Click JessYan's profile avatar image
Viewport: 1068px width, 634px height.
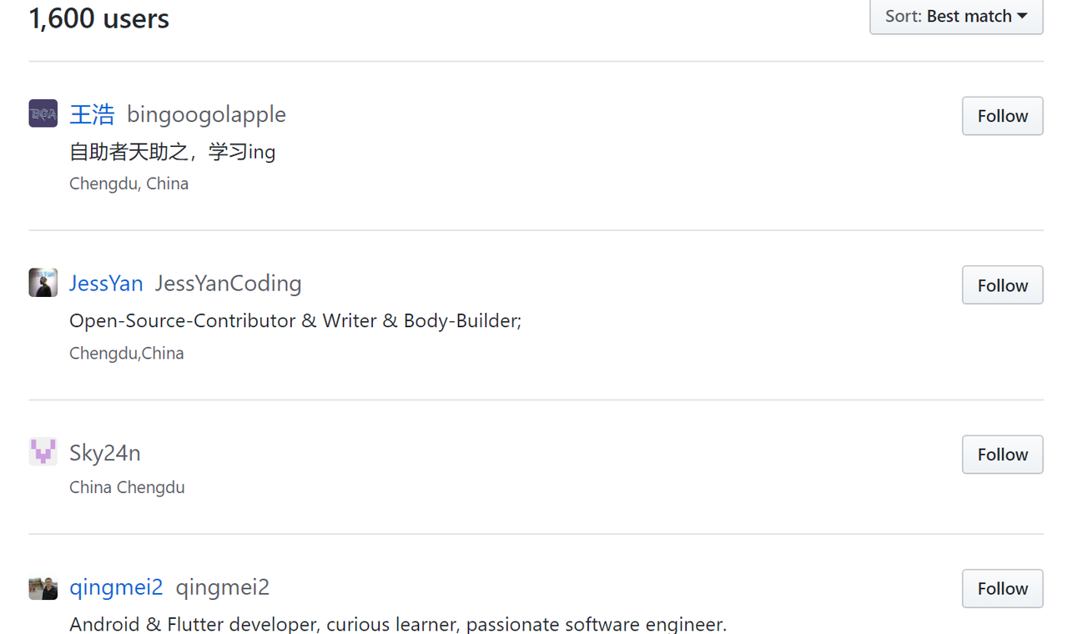(x=43, y=283)
